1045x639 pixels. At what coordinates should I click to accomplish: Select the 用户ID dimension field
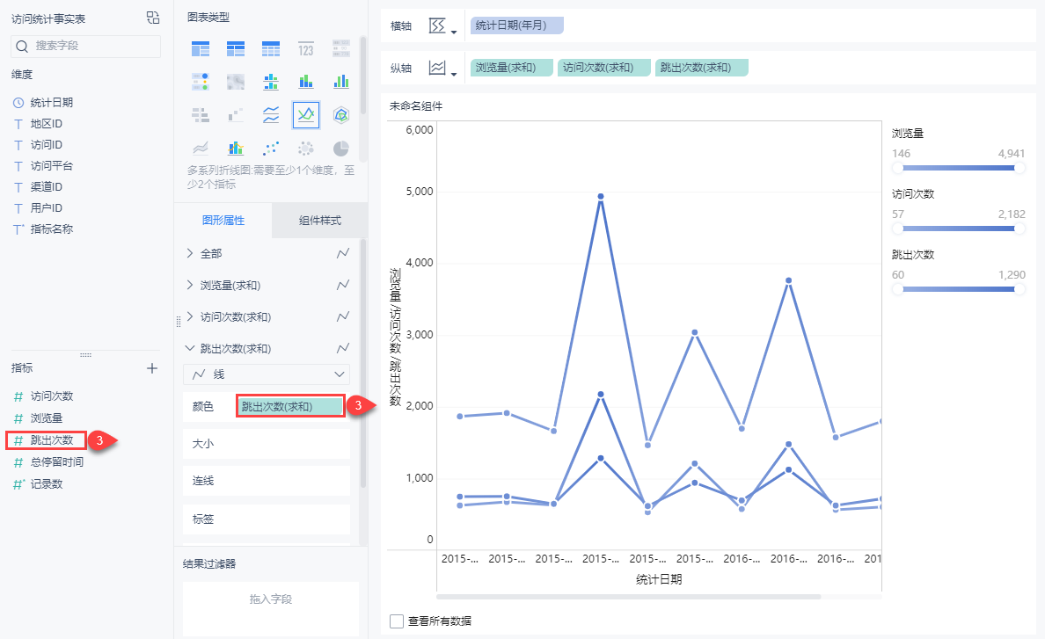click(x=46, y=207)
